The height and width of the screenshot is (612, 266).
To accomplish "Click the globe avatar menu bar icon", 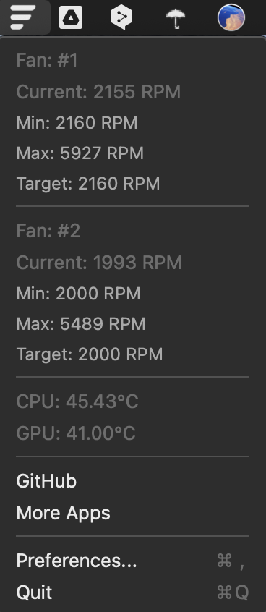I will pyautogui.click(x=231, y=17).
